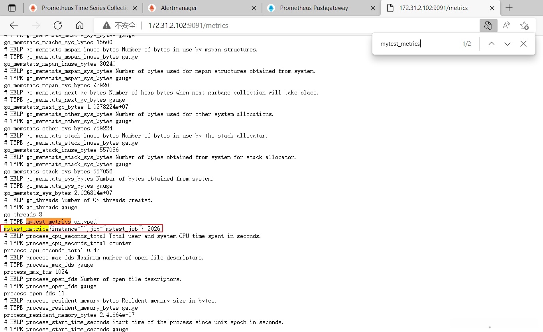Click the 1/2 find match counter
The width and height of the screenshot is (543, 332).
(x=466, y=44)
